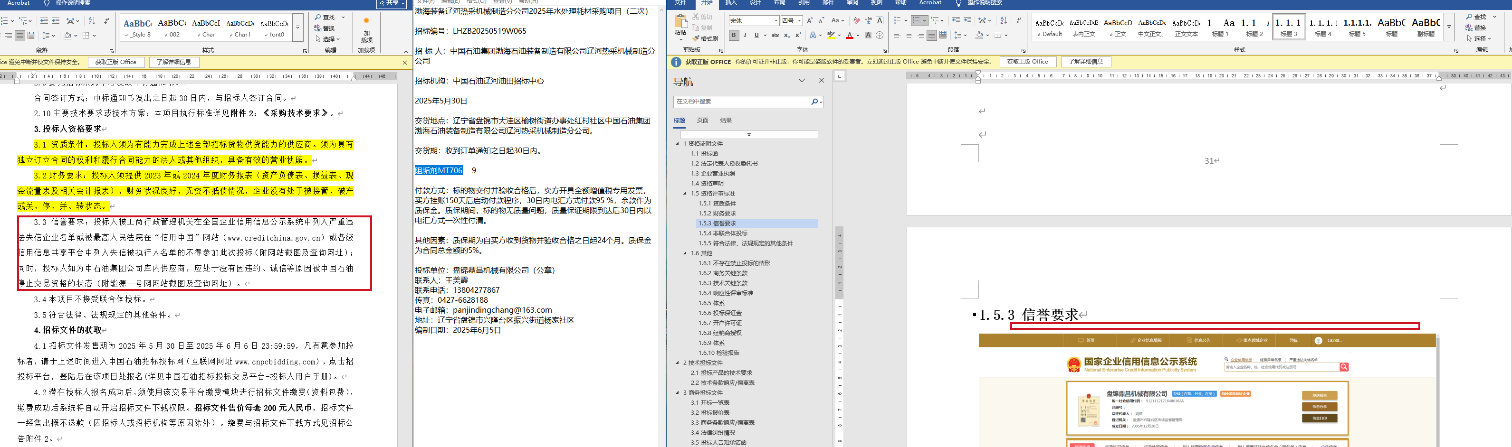Click Numbering list icon in right Word window
Image resolution: width=1512 pixels, height=447 pixels.
coord(916,20)
